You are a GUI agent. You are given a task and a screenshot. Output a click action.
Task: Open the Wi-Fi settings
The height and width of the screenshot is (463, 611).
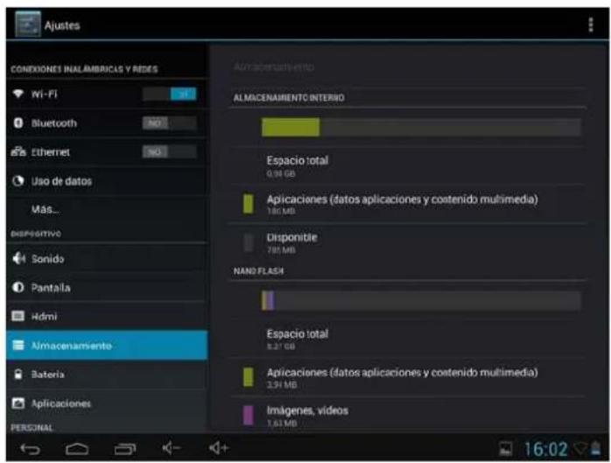(x=107, y=94)
